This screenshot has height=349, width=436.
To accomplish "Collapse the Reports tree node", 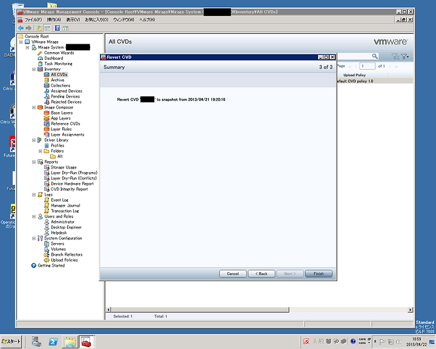I will (34, 162).
